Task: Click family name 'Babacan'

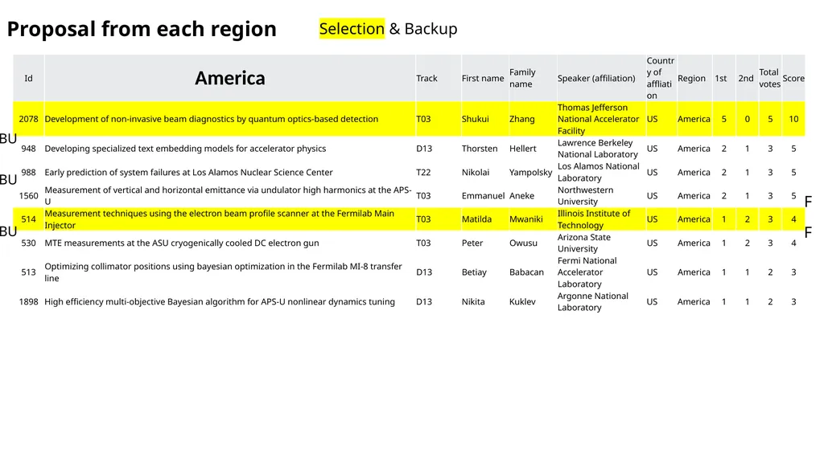Action: (x=526, y=272)
